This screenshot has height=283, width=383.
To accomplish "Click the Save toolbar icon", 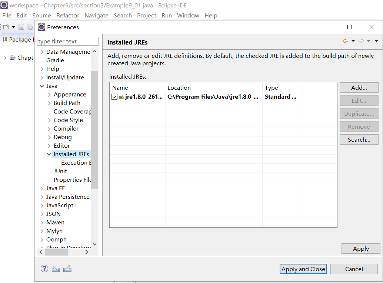I will coord(21,27).
